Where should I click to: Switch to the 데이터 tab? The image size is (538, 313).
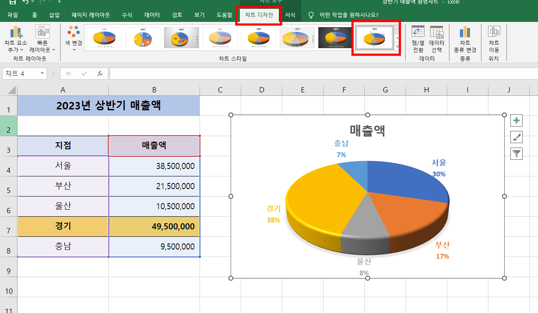(152, 15)
